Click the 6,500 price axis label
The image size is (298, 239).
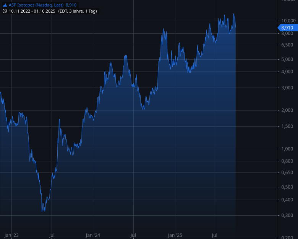pyautogui.click(x=287, y=45)
